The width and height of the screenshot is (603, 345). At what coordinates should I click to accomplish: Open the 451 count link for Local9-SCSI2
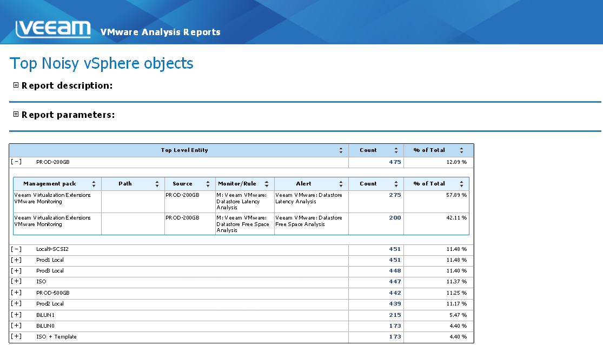pyautogui.click(x=395, y=249)
